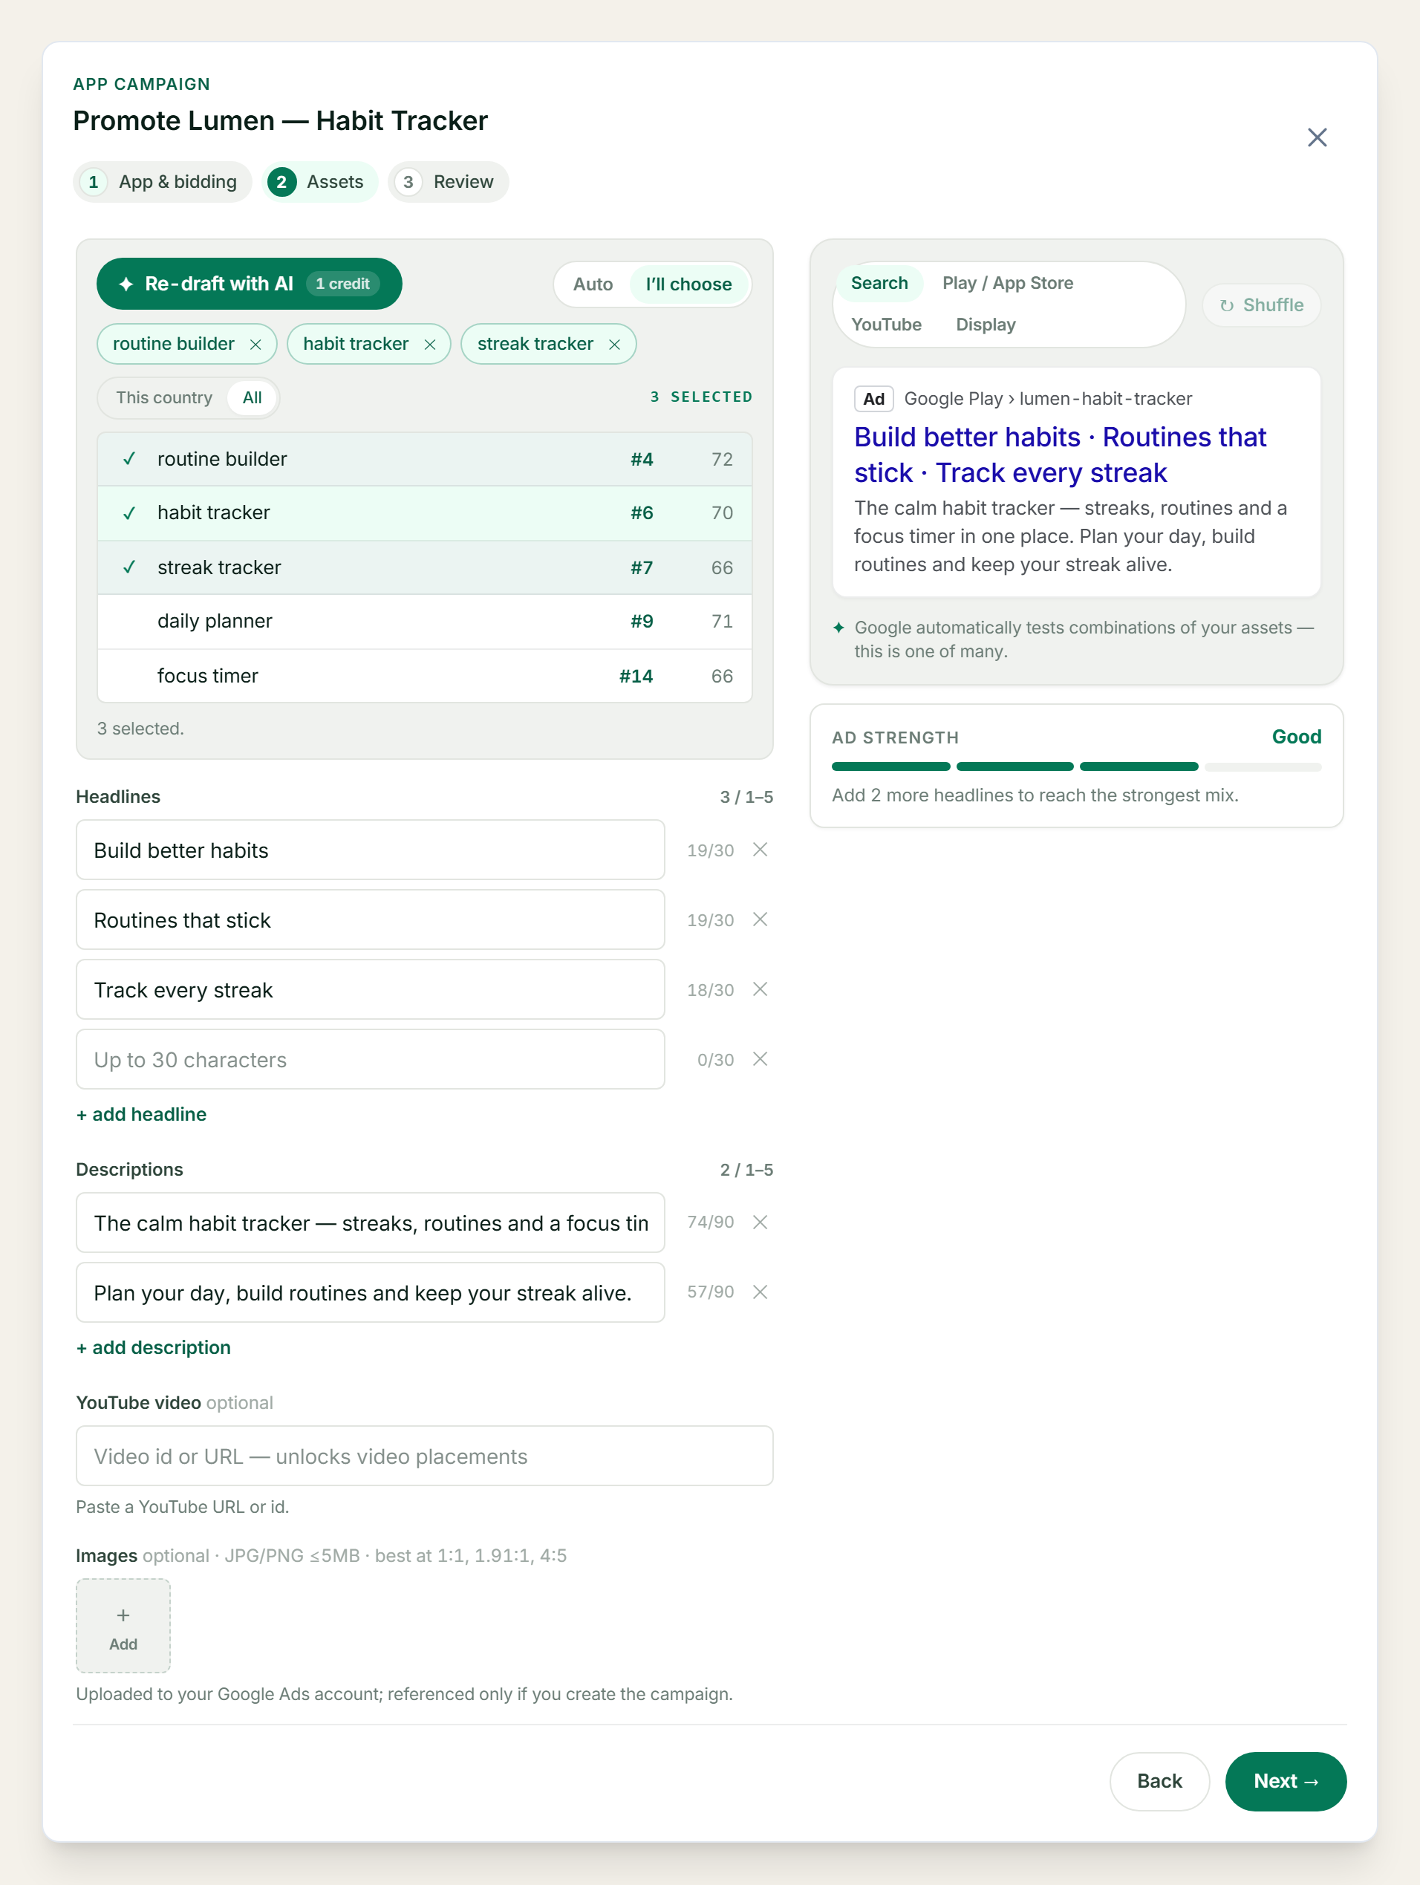Click the Ad Strength progress bar
This screenshot has height=1885, width=1420.
[1076, 767]
